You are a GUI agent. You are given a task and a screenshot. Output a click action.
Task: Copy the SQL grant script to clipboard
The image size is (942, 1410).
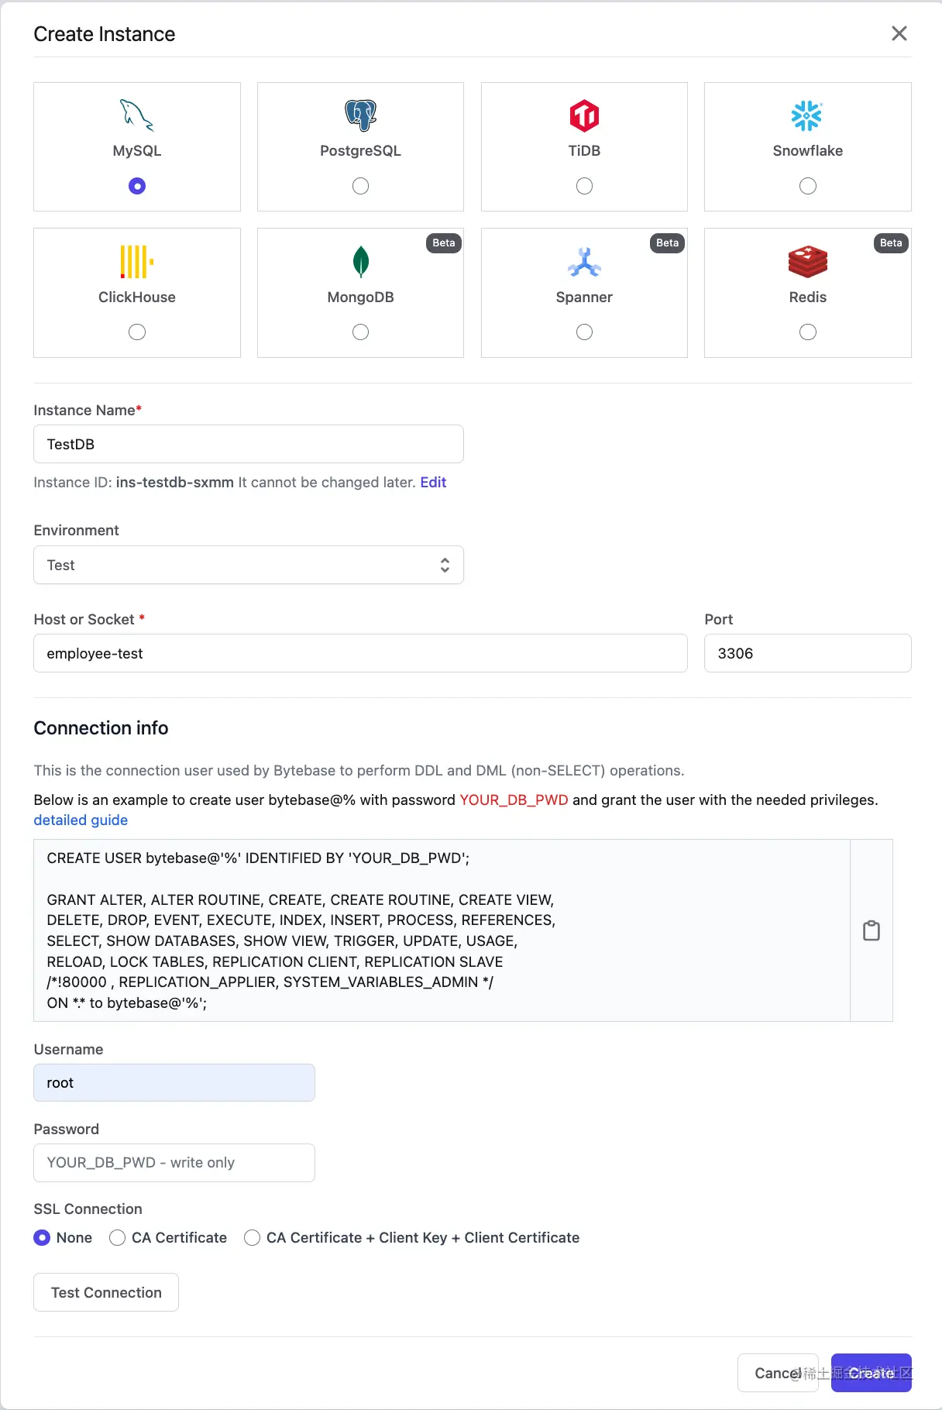point(872,930)
